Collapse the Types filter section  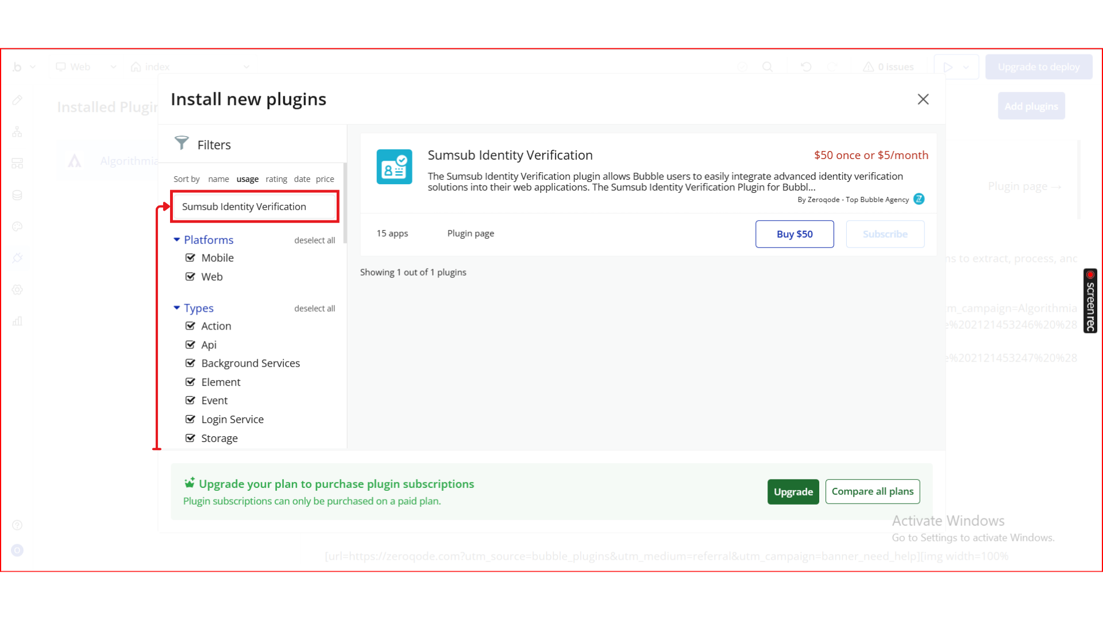pos(177,308)
